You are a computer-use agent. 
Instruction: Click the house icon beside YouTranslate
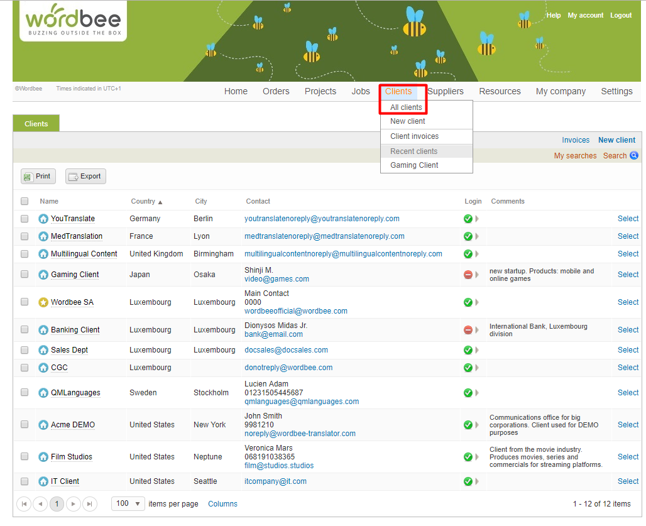[x=43, y=219]
